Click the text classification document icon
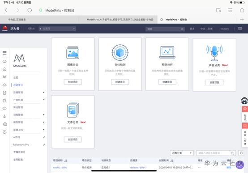 click(x=73, y=110)
